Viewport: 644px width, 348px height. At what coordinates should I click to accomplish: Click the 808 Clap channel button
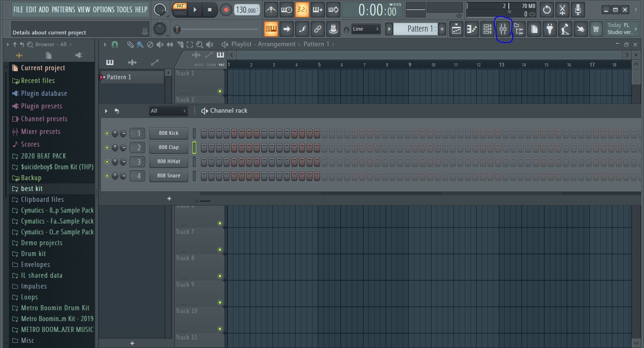click(x=168, y=148)
